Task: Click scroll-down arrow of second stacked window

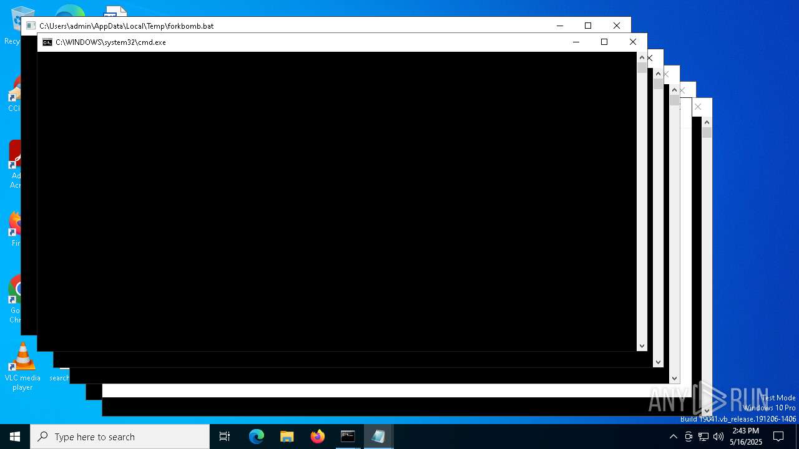Action: [x=658, y=362]
